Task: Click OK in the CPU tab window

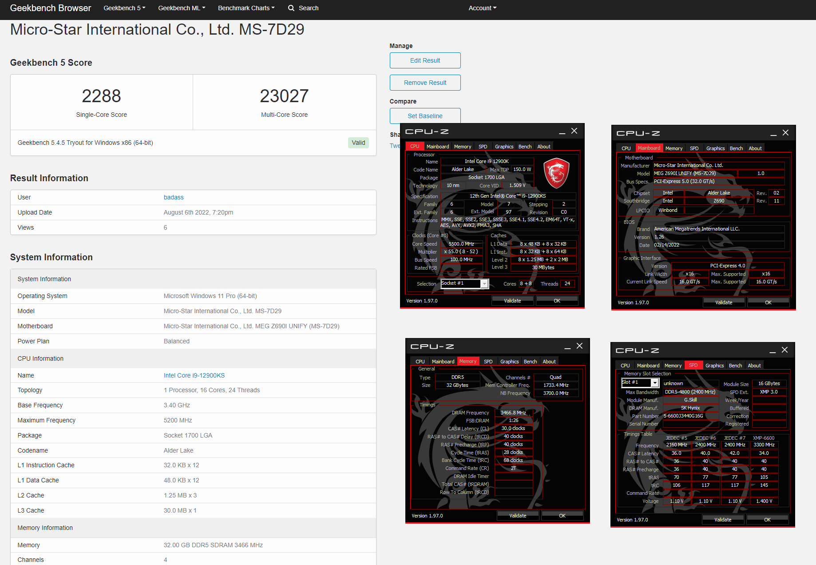Action: [x=557, y=301]
